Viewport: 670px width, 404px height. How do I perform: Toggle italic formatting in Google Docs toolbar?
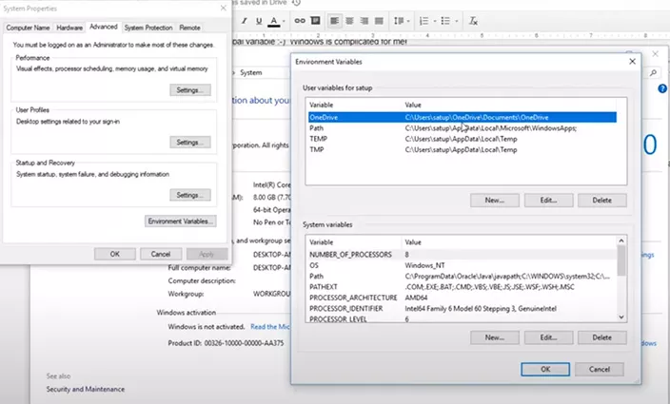pyautogui.click(x=244, y=21)
